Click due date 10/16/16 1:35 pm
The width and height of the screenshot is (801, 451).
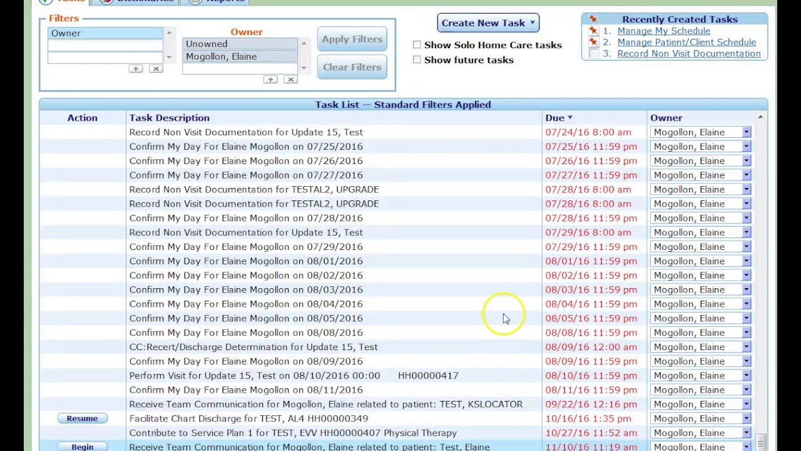click(x=588, y=418)
